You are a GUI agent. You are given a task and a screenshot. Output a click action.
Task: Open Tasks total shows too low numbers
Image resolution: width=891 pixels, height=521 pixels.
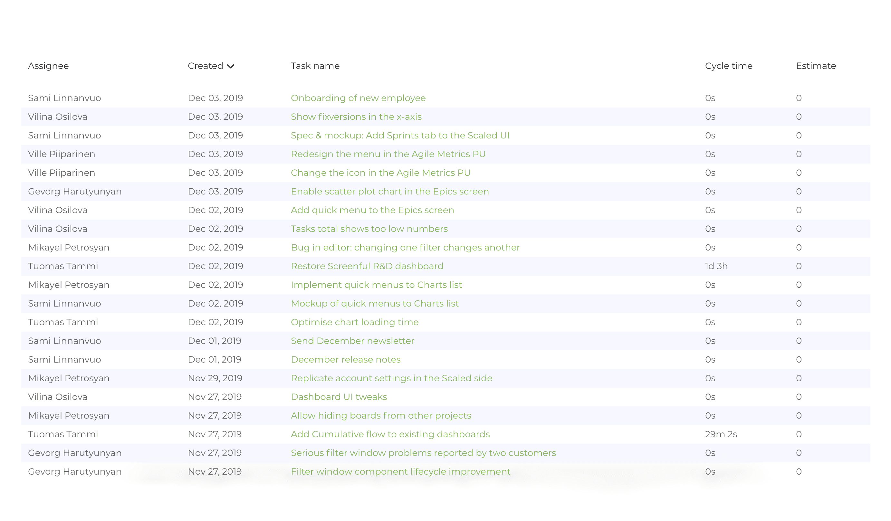(369, 229)
